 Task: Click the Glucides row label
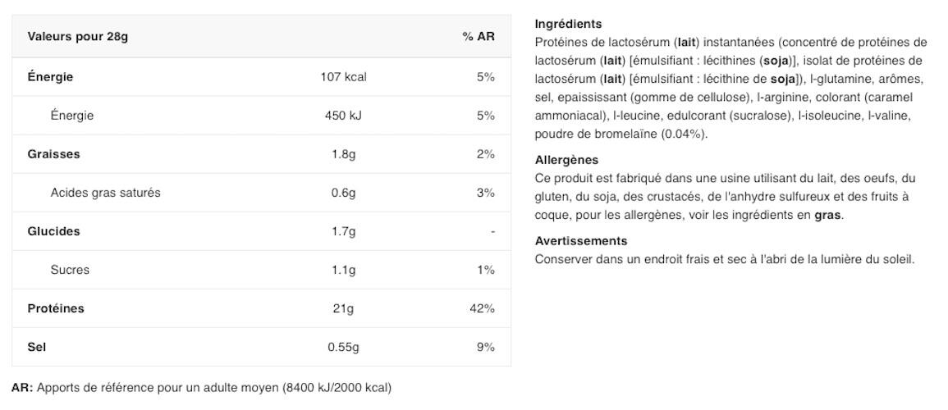53,231
